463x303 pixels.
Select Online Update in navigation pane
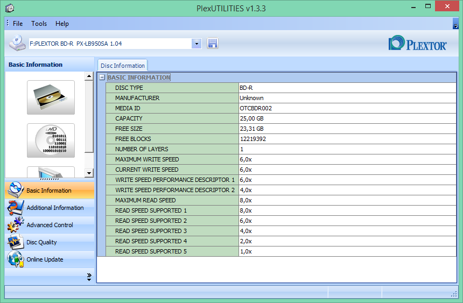tap(50, 259)
